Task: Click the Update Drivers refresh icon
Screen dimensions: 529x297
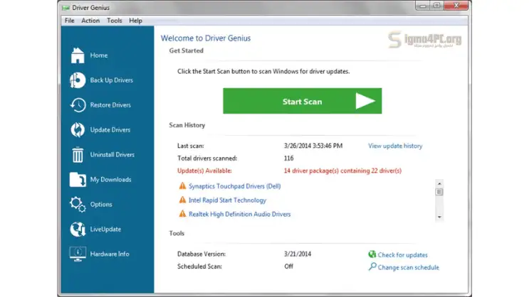Action: pyautogui.click(x=78, y=130)
